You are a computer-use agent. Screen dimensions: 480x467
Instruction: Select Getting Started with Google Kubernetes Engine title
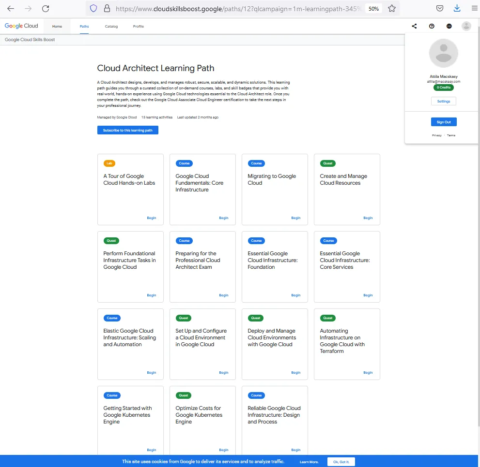(x=128, y=415)
